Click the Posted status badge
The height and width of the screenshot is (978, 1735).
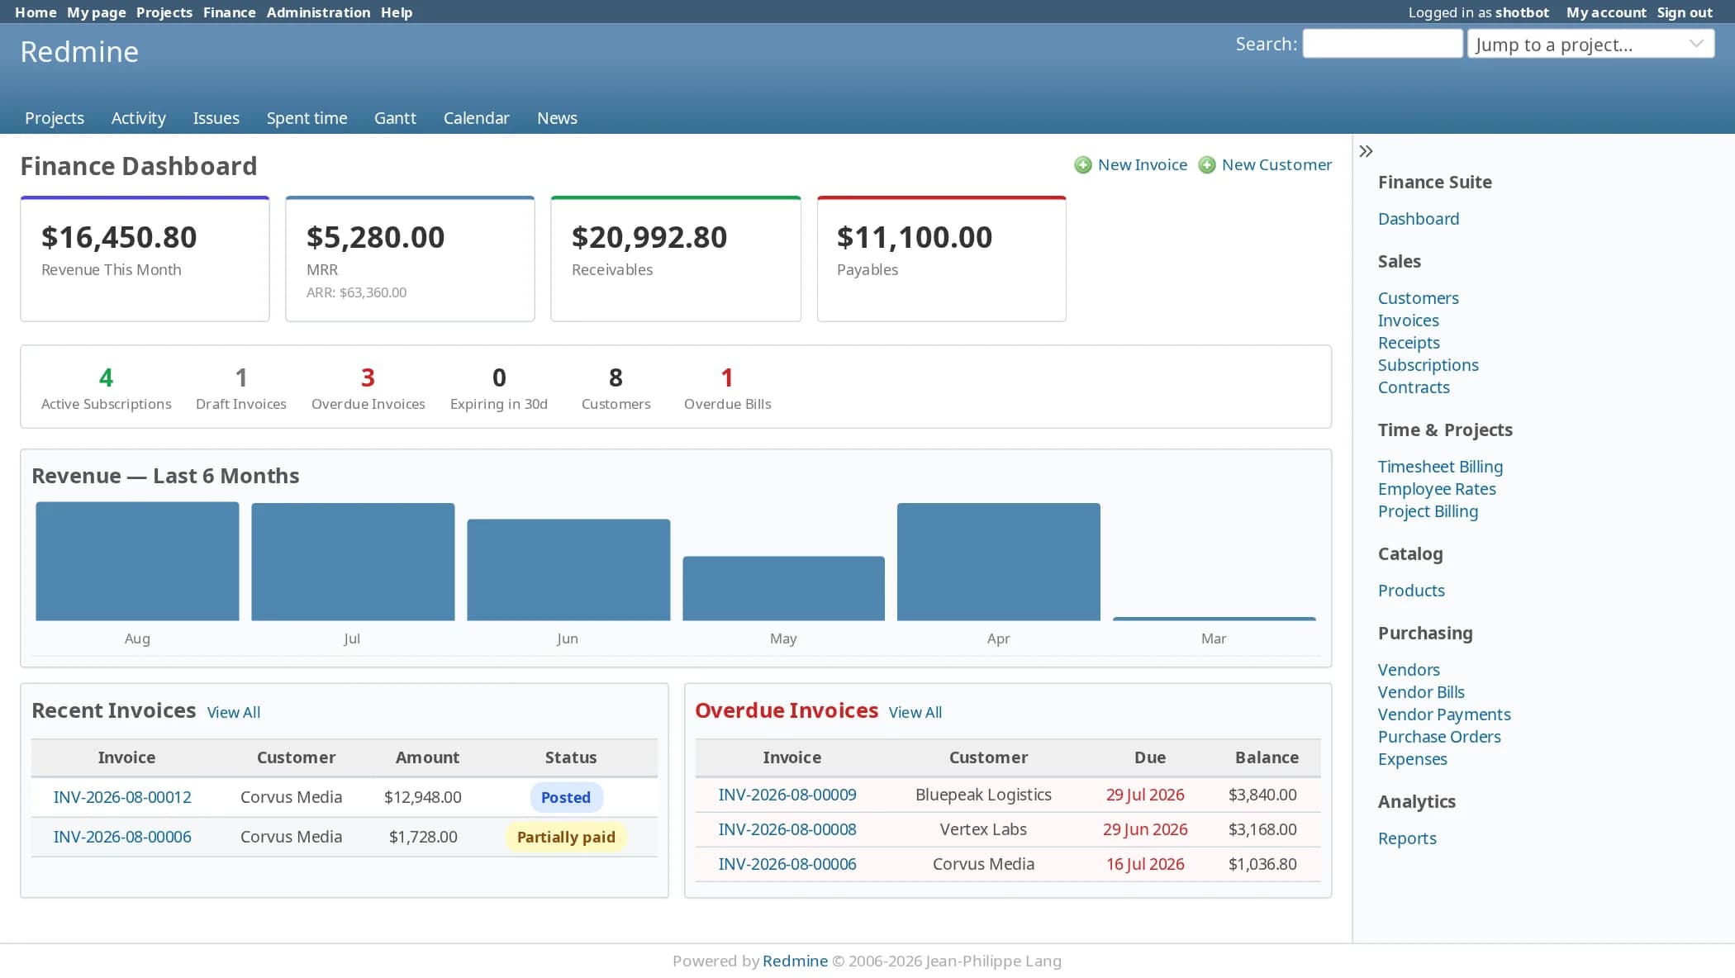coord(566,797)
